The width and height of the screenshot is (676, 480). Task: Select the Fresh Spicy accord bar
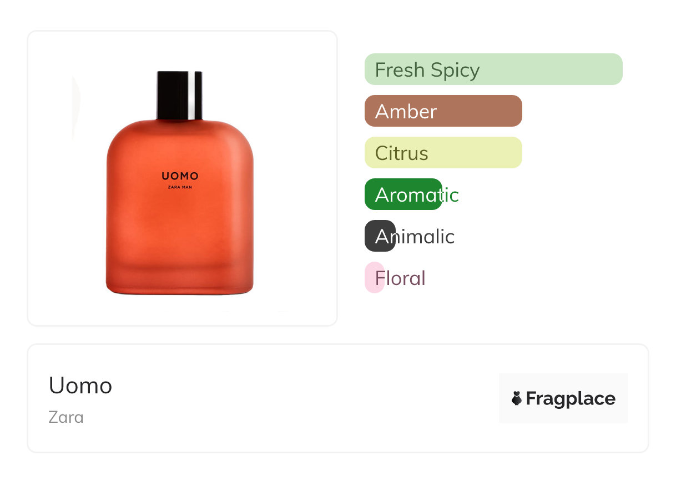[493, 69]
